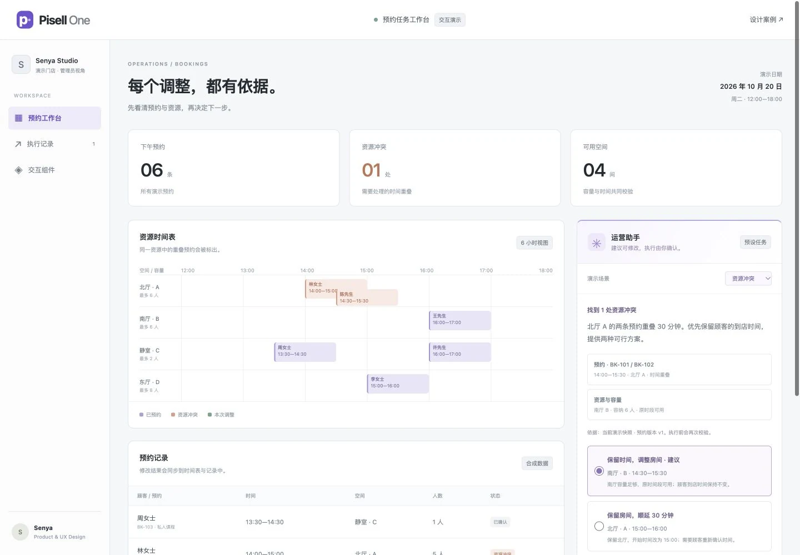Select 许先生 16:00—17:00 booking block
The image size is (800, 555).
point(460,352)
